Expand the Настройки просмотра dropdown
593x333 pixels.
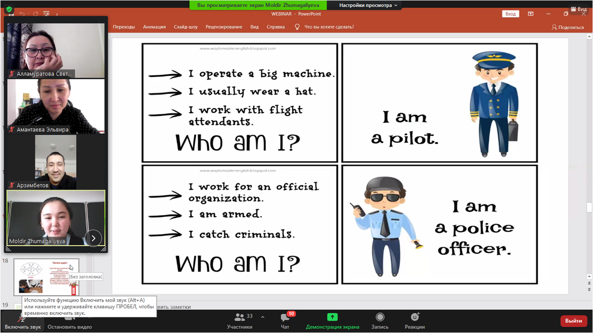point(368,5)
